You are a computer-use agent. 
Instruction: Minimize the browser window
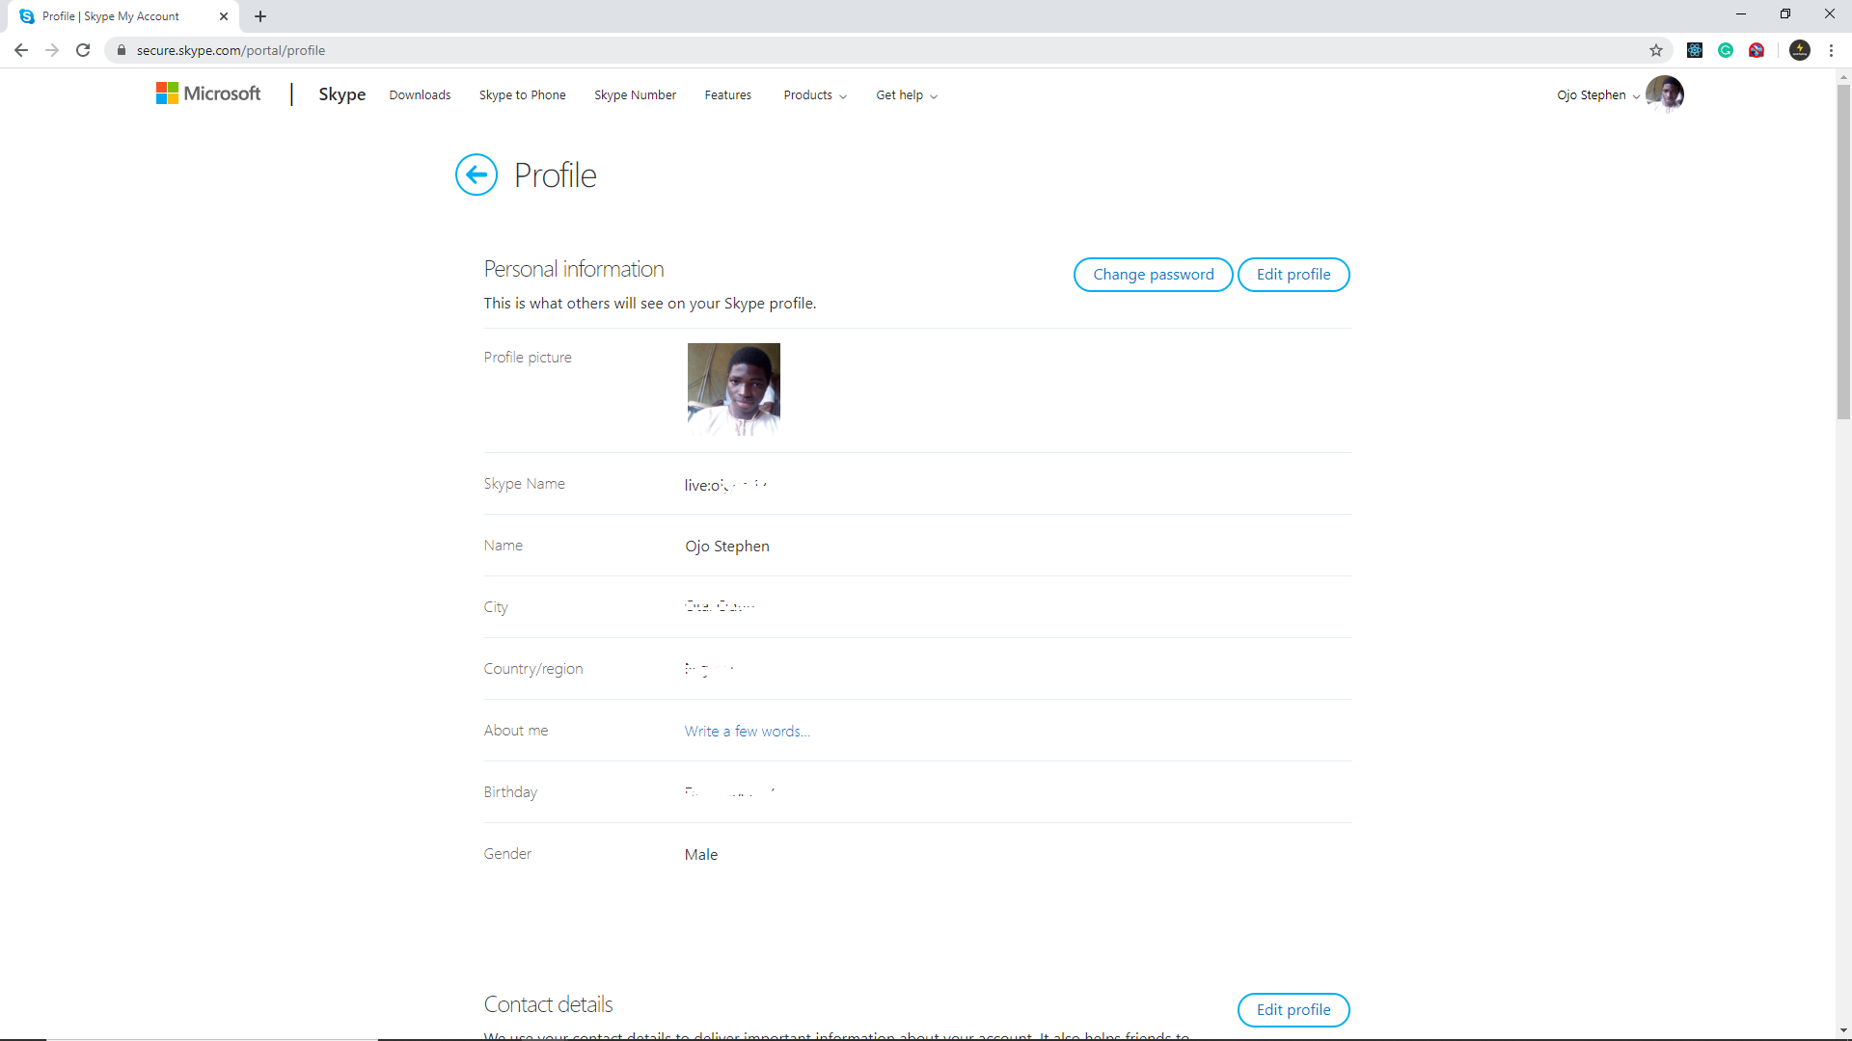tap(1741, 14)
